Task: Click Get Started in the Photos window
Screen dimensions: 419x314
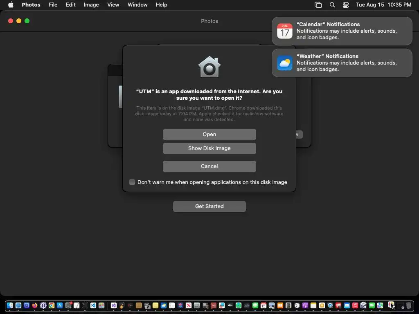Action: pos(209,206)
